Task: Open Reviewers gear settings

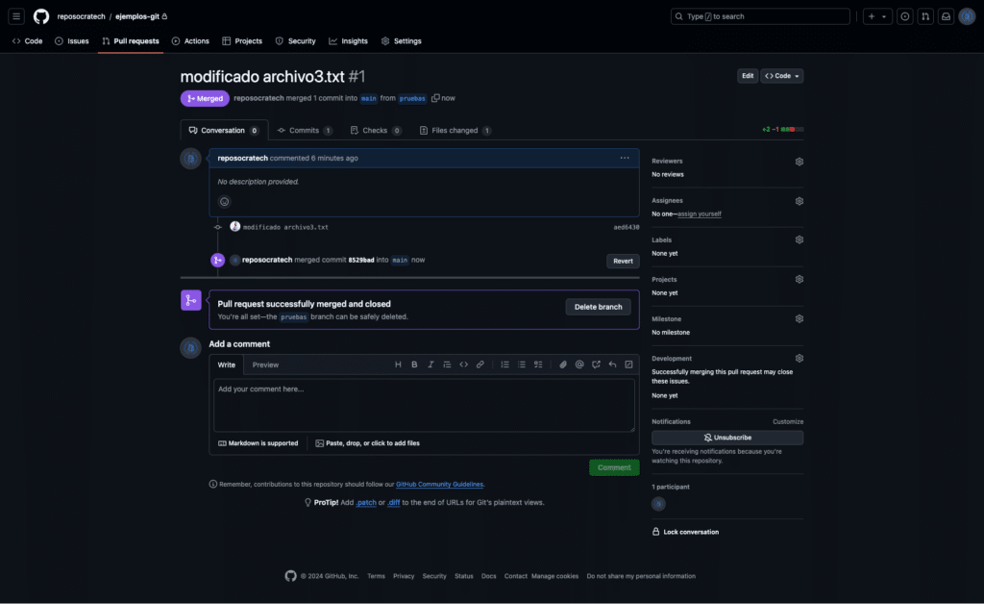Action: click(799, 162)
